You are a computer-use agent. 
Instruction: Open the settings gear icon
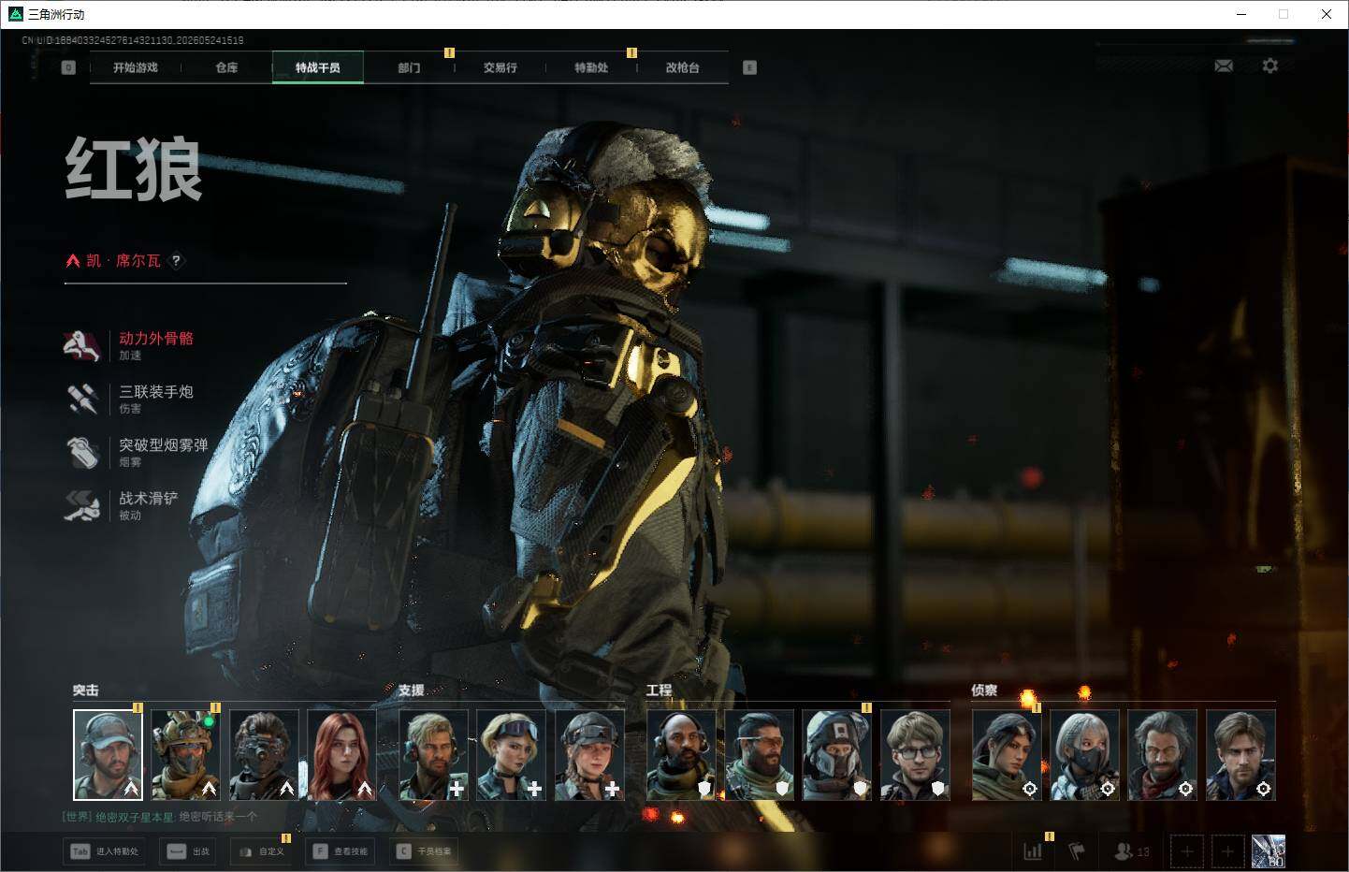coord(1269,65)
